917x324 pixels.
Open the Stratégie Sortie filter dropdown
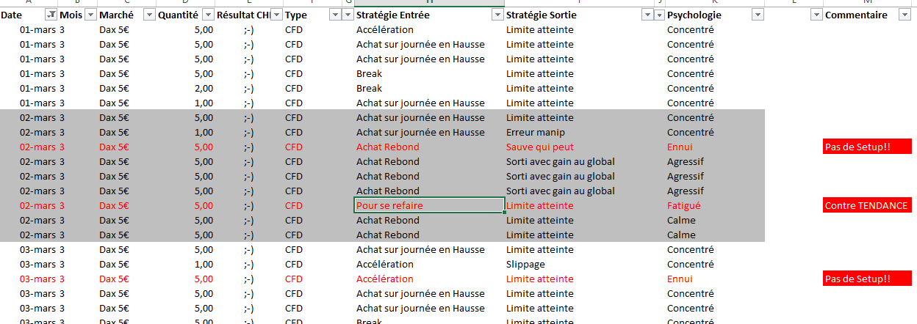[648, 15]
